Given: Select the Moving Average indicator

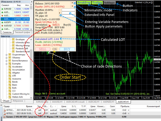Looking at the screenshot, I should click(23, 45).
